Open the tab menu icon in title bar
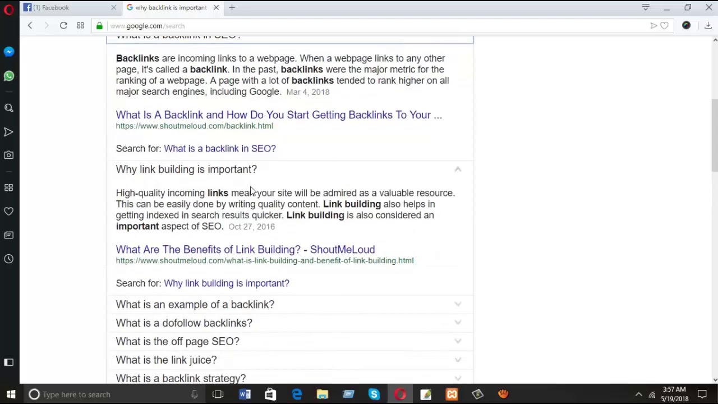This screenshot has width=718, height=404. [x=646, y=7]
